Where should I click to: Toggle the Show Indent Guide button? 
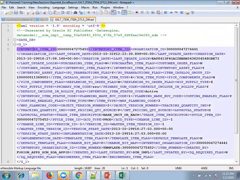[124, 12]
